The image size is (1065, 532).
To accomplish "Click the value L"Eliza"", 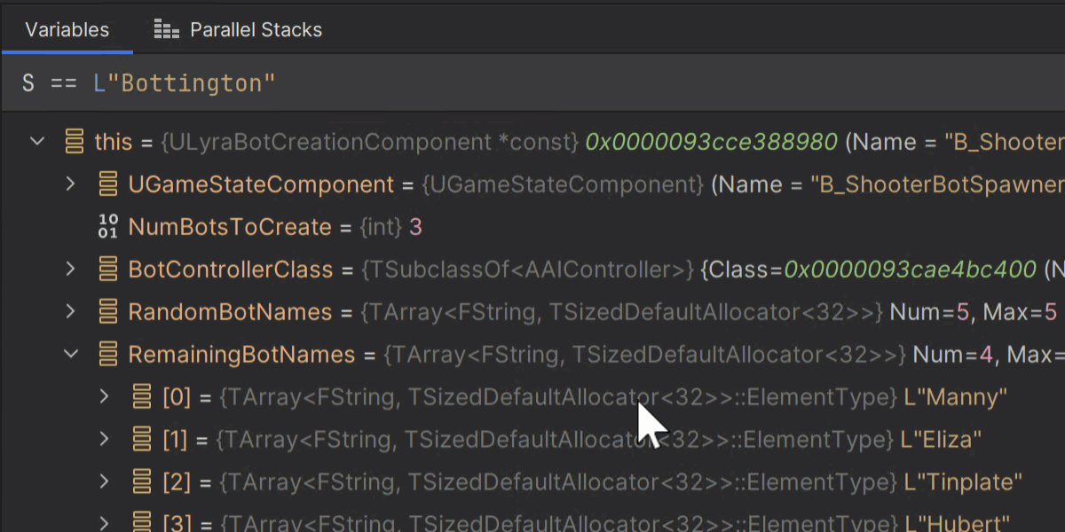I will click(941, 440).
